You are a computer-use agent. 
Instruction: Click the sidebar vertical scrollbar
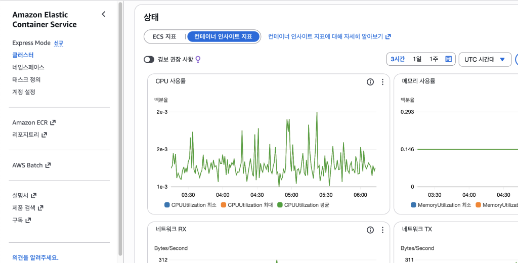(120, 126)
